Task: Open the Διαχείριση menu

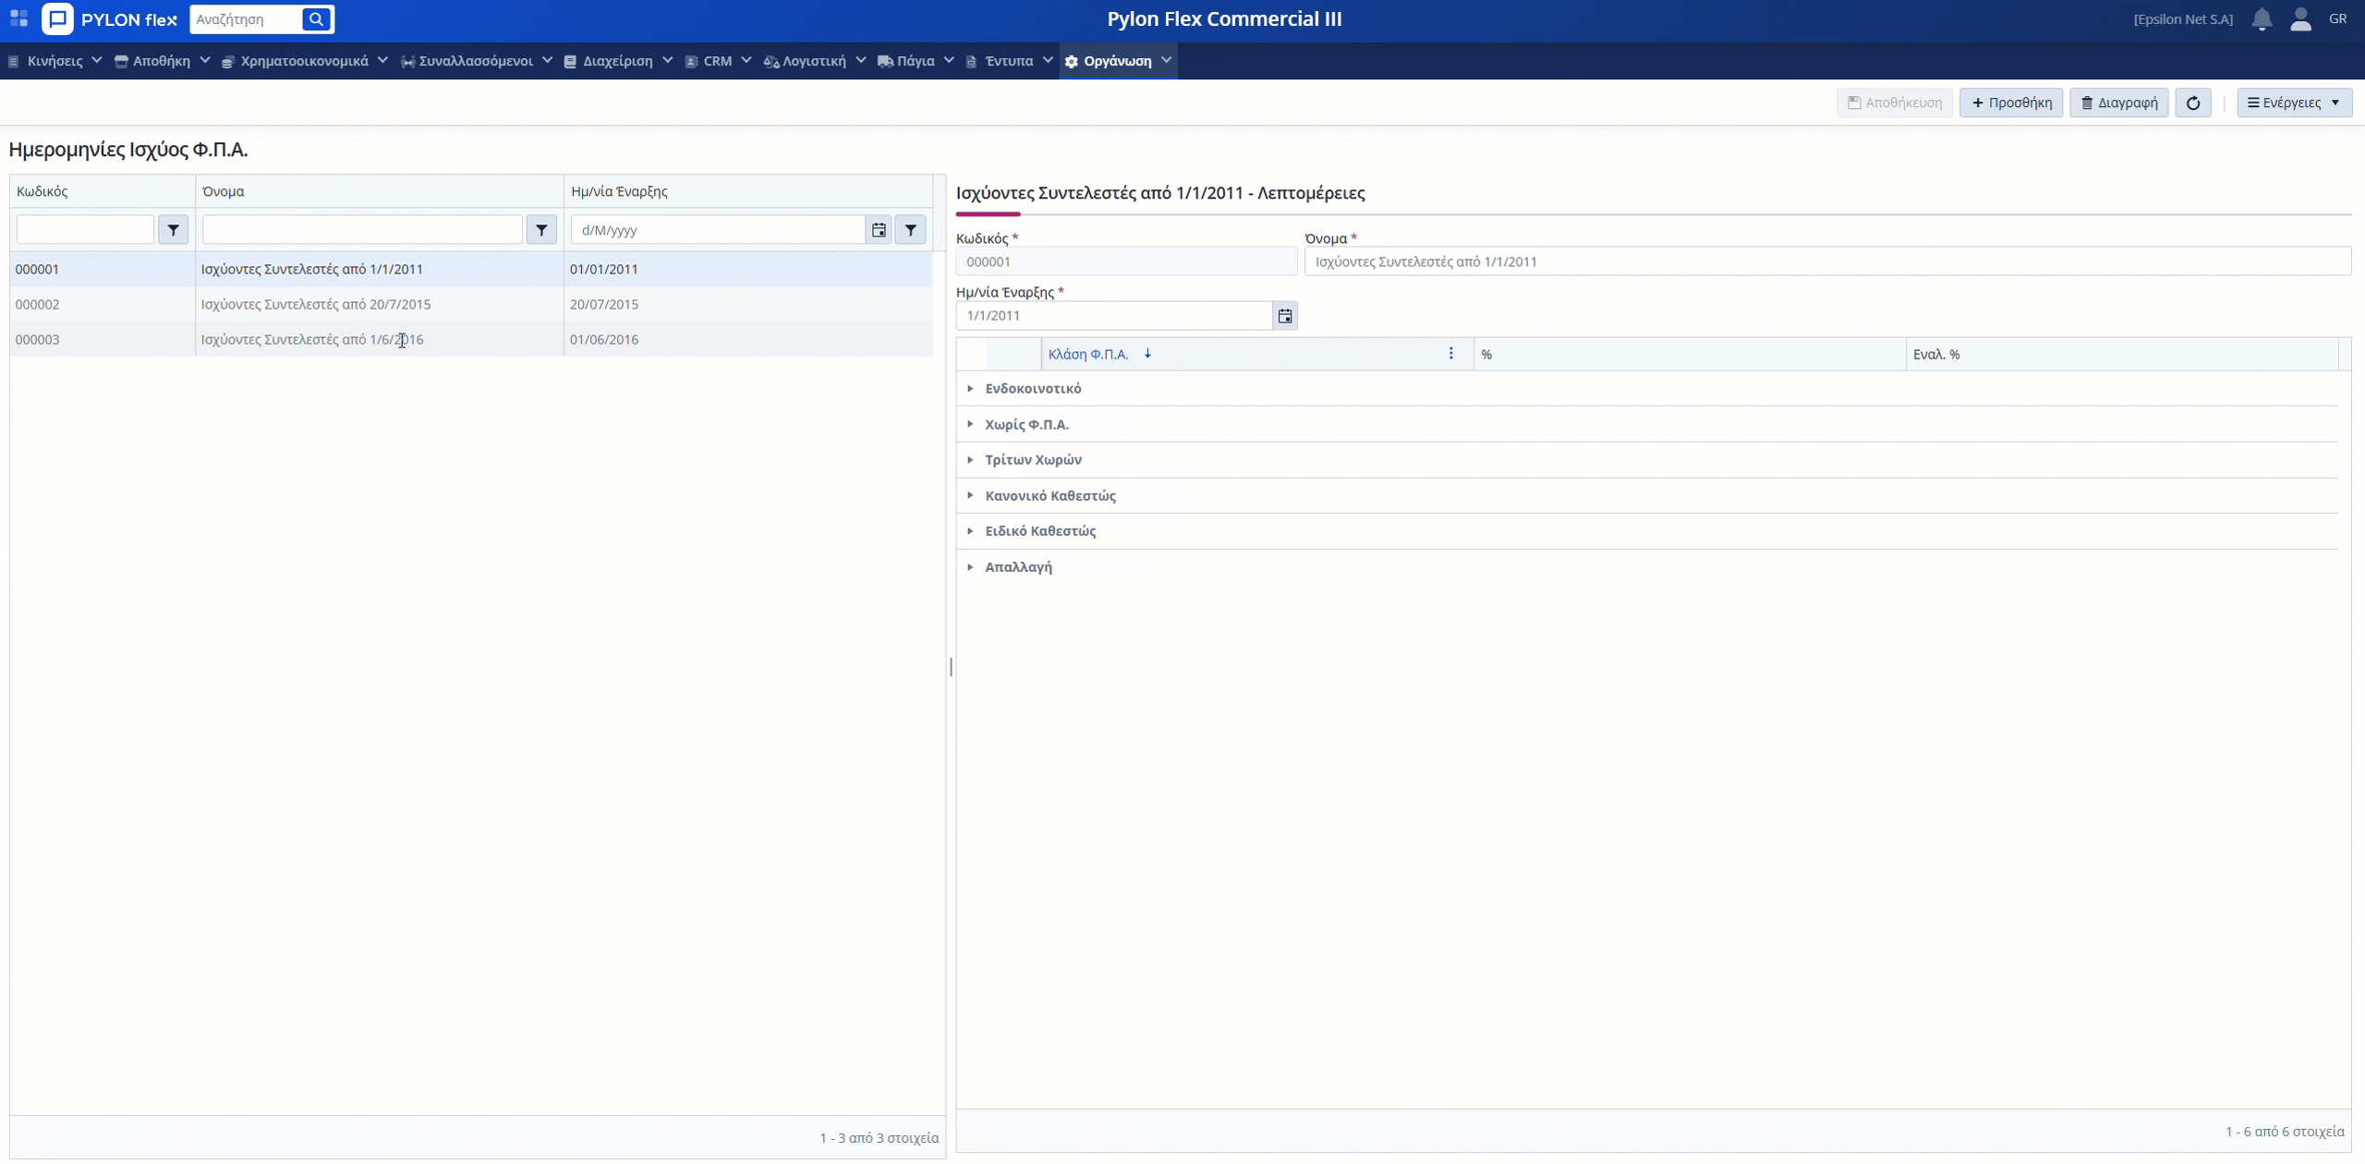Action: (617, 61)
